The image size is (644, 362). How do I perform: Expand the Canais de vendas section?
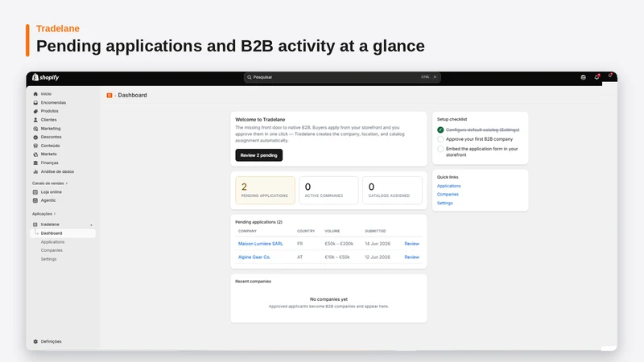click(x=50, y=183)
